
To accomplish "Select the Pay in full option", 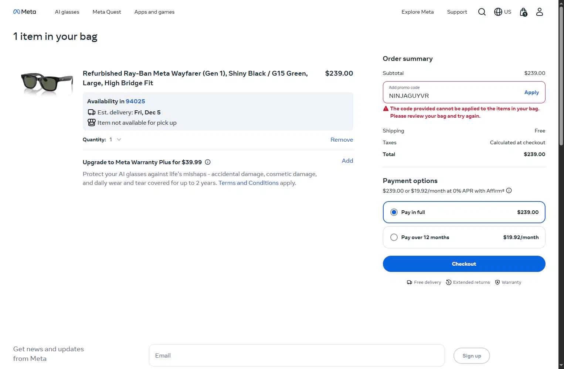I will coord(464,212).
